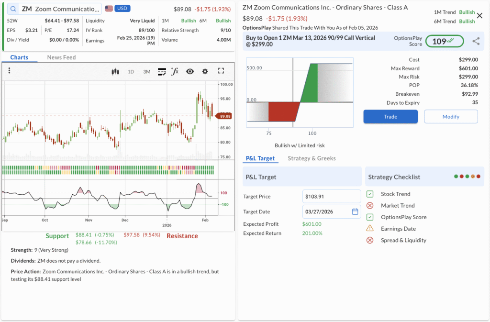Click the Stock Trend checklist checkbox
The image size is (490, 322).
[x=370, y=194]
